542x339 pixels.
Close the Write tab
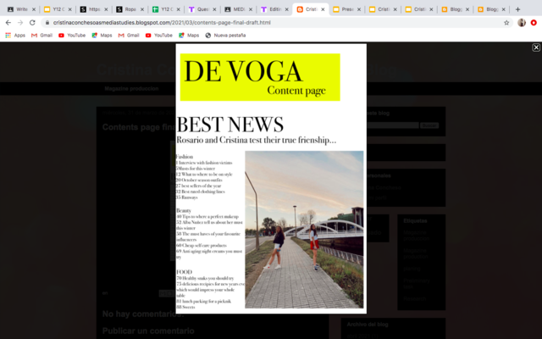click(34, 9)
